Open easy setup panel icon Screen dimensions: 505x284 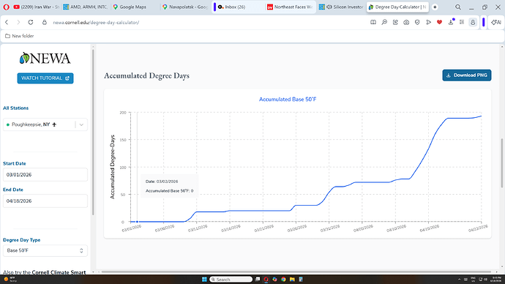(462, 22)
